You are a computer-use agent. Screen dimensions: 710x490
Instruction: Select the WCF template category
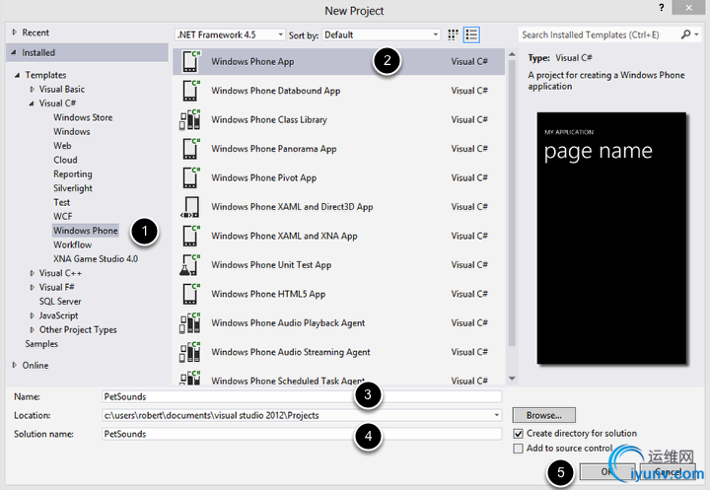coord(62,217)
